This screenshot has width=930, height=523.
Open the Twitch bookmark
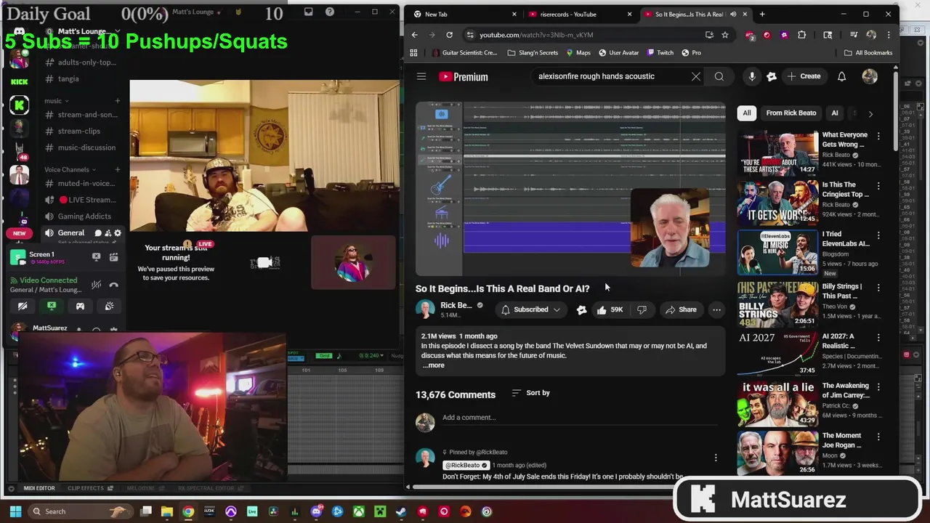tap(659, 52)
